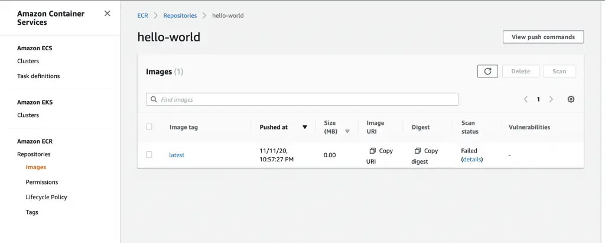Click page number 1
The height and width of the screenshot is (243, 605).
[x=538, y=99]
